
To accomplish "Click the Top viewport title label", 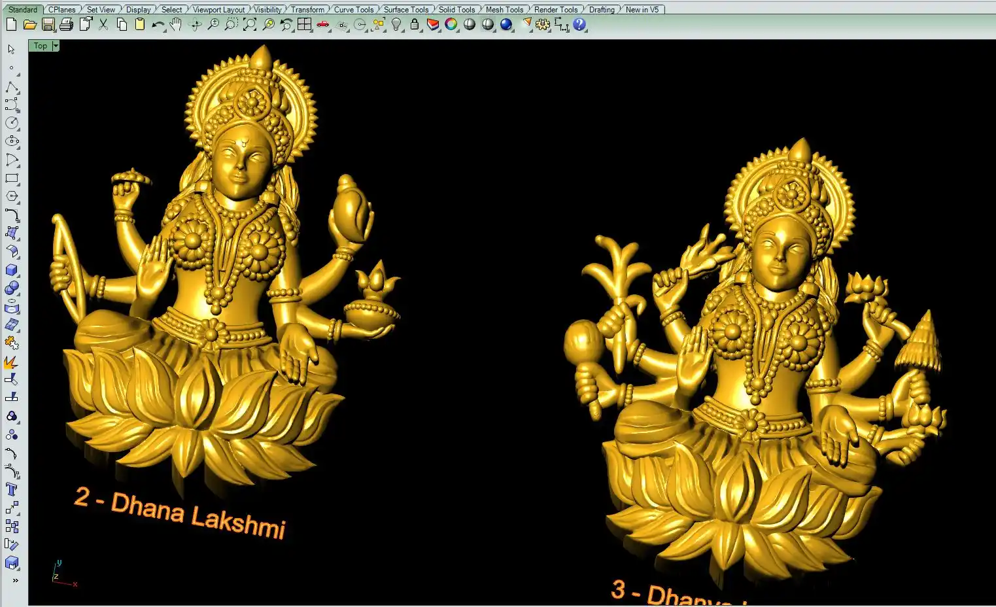I will coord(41,46).
